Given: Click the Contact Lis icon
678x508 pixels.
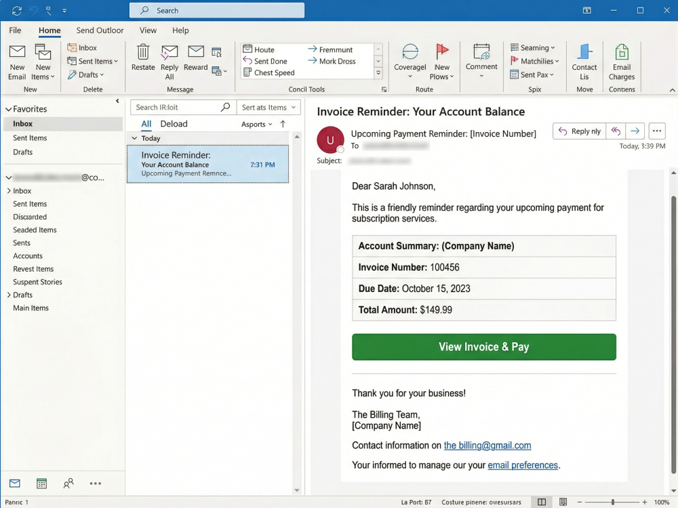Looking at the screenshot, I should (x=584, y=51).
